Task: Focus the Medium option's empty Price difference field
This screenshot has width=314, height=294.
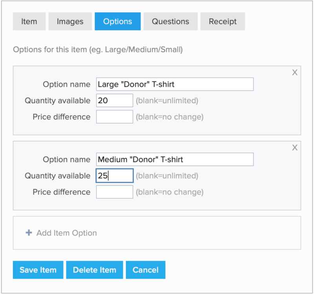Action: tap(115, 192)
